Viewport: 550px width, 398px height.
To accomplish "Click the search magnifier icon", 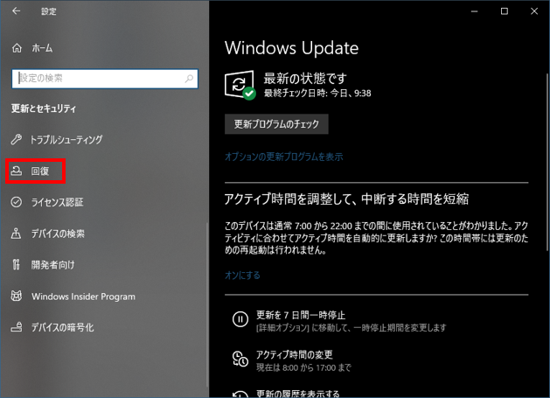I will [189, 78].
